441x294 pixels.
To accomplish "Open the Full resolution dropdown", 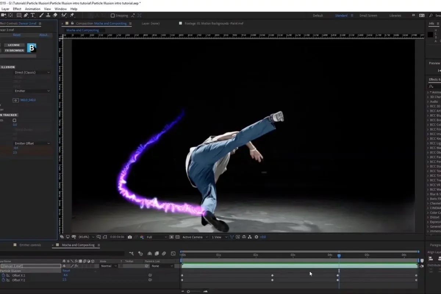I will [157, 237].
